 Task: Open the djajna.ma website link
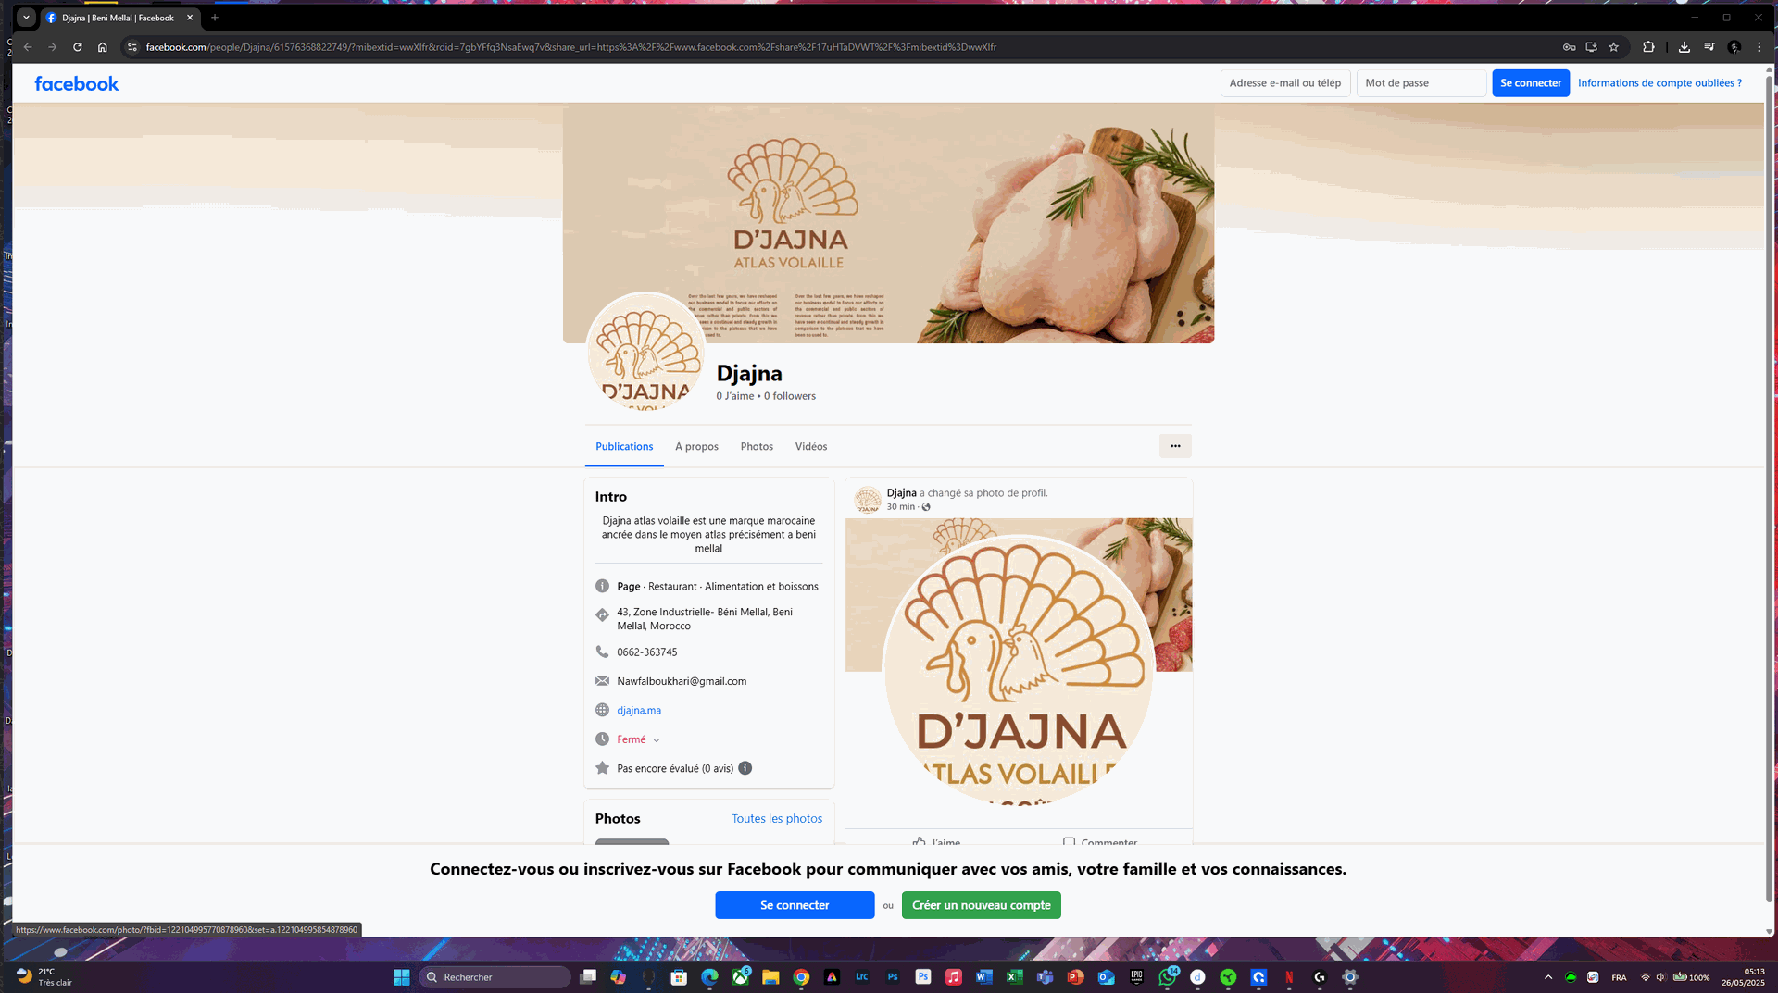[639, 711]
